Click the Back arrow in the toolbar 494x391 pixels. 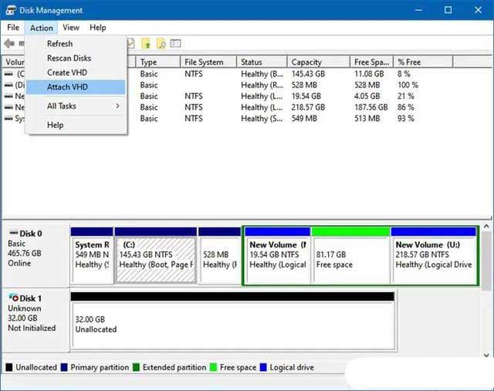point(9,44)
